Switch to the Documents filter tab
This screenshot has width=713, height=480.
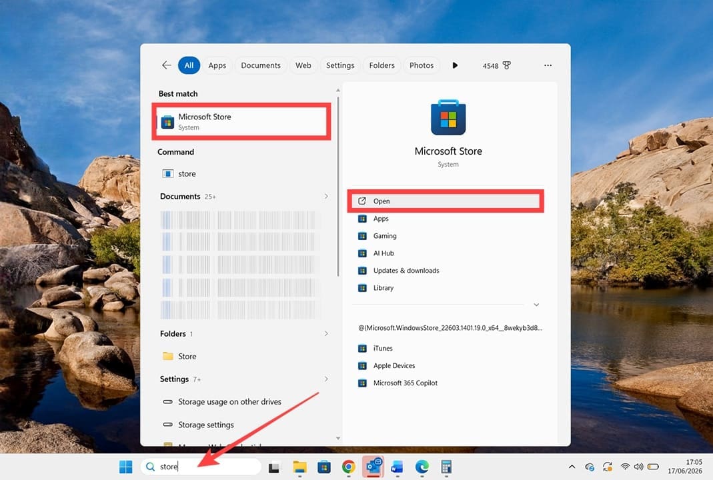[x=261, y=65]
